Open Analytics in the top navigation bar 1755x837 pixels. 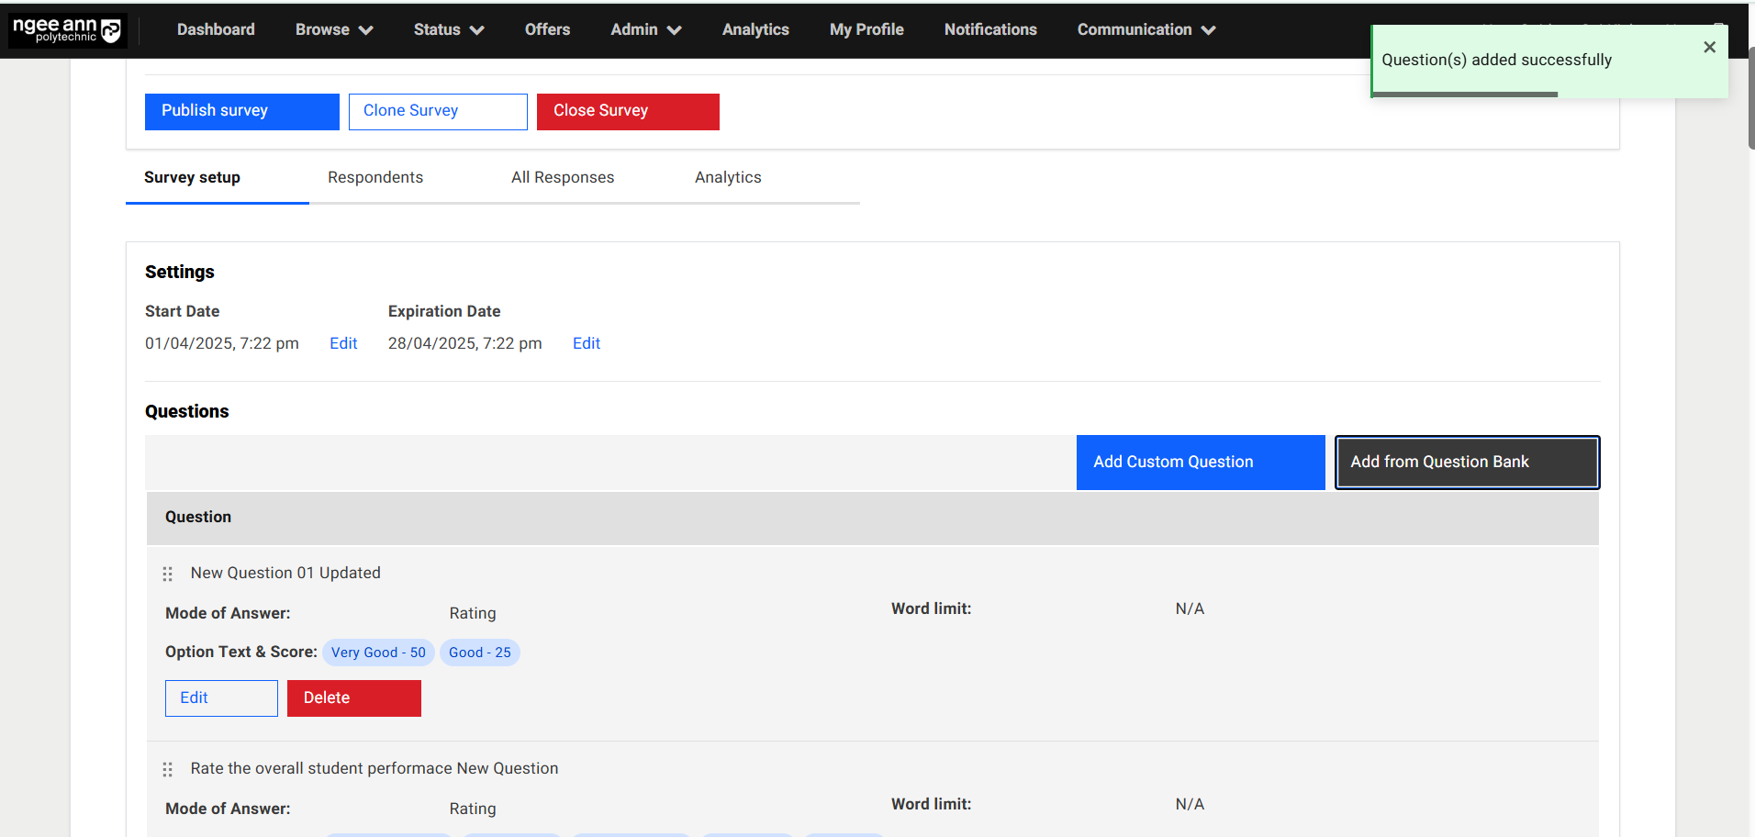click(x=755, y=29)
